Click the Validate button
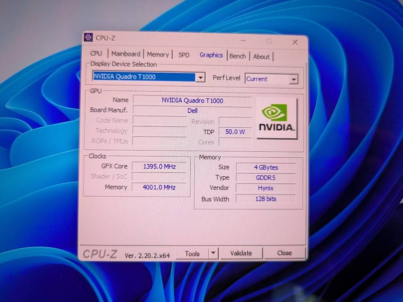The width and height of the screenshot is (403, 302). [x=241, y=253]
